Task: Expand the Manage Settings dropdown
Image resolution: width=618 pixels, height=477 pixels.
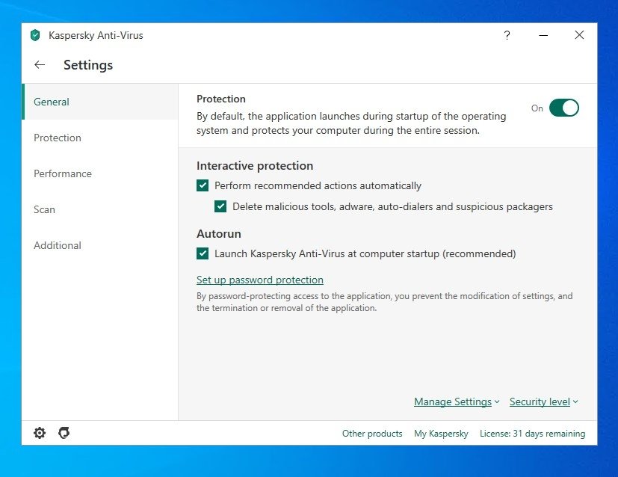Action: tap(457, 401)
